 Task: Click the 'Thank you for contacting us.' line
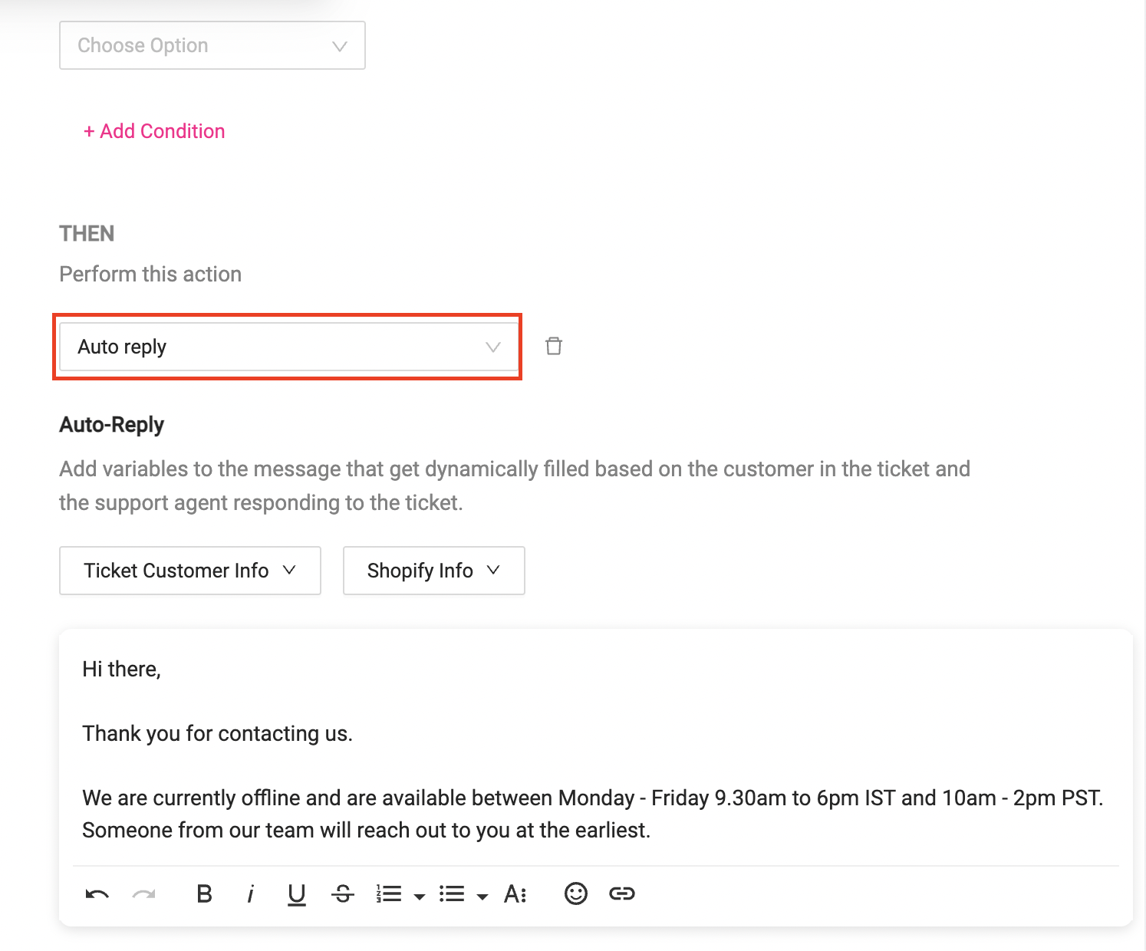(x=217, y=734)
